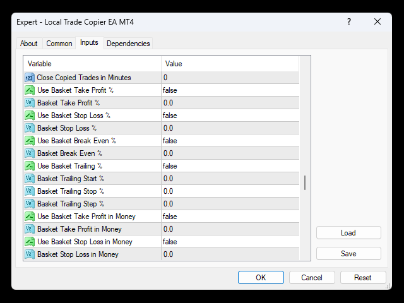Click the boolean icon beside Use Basket Take Profit in Money
This screenshot has width=404, height=303.
[x=30, y=217]
